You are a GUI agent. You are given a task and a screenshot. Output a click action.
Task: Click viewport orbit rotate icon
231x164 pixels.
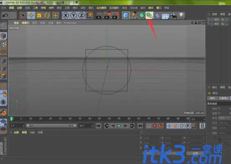(x=200, y=23)
